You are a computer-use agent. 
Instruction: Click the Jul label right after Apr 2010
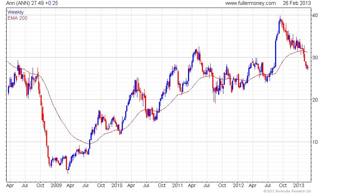point(146,185)
